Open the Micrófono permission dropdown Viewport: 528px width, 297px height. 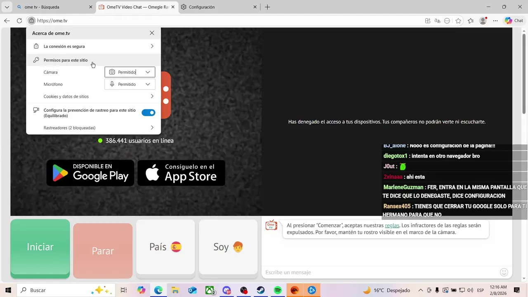[x=130, y=84]
